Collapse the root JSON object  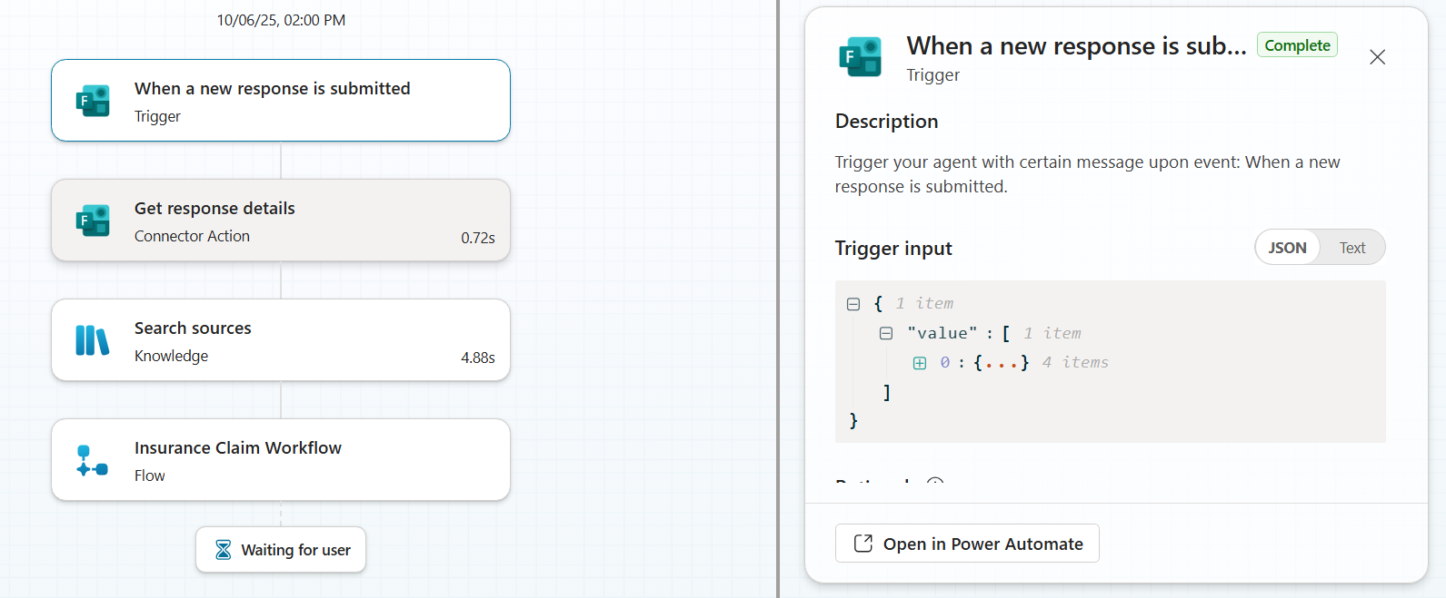point(853,304)
